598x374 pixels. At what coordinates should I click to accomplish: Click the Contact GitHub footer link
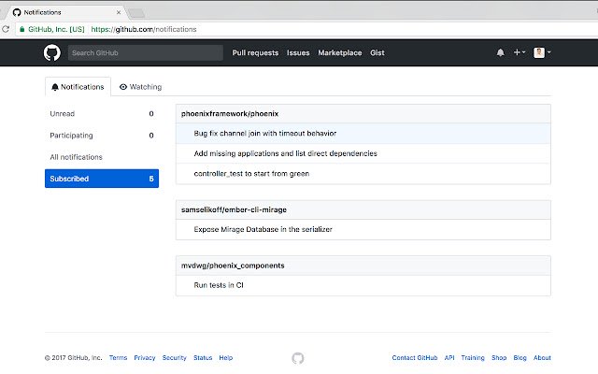[x=415, y=357]
